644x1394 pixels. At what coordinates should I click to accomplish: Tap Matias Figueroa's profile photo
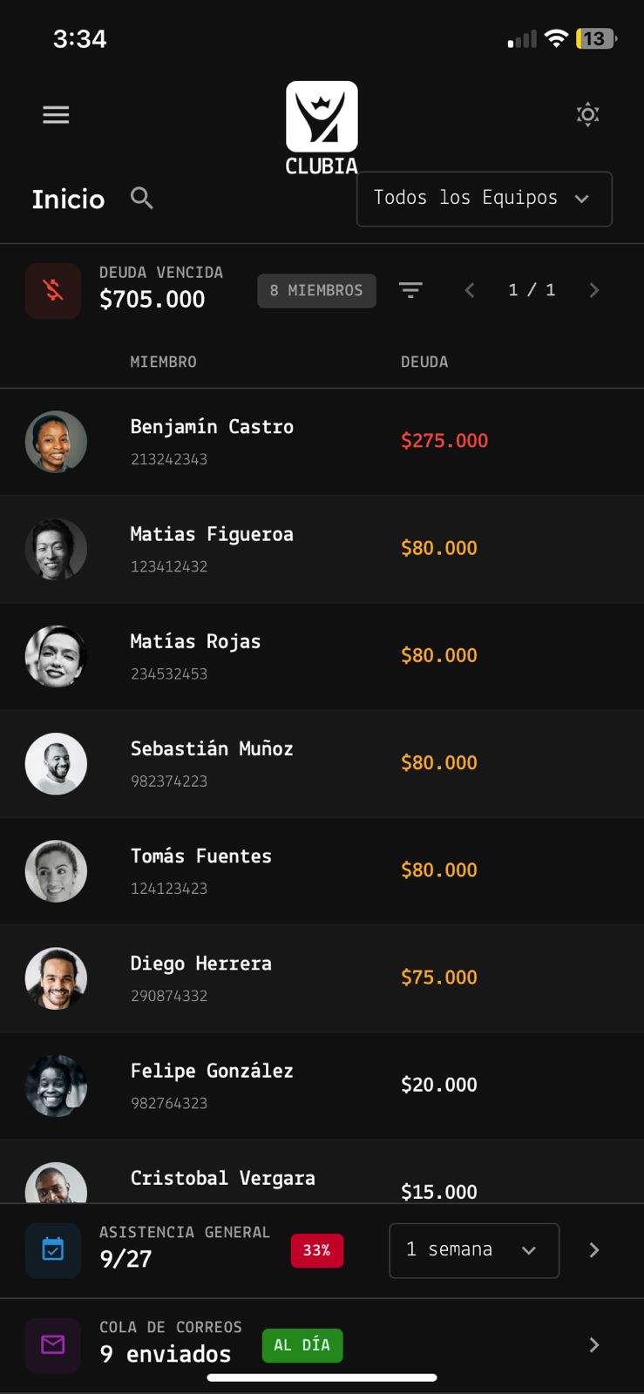click(56, 549)
